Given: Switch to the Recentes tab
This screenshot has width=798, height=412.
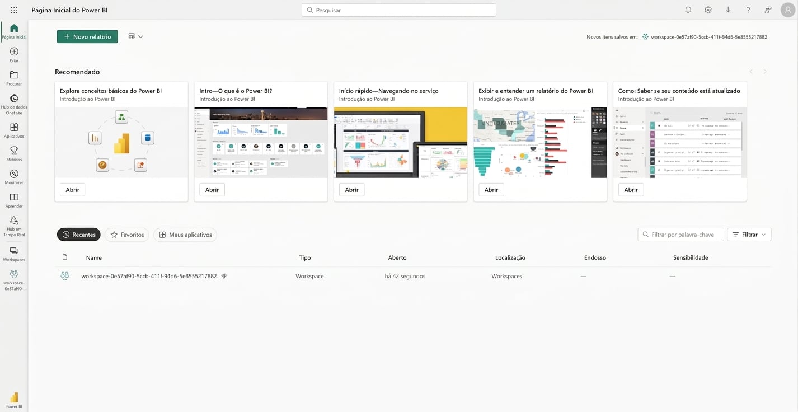Looking at the screenshot, I should pos(79,235).
